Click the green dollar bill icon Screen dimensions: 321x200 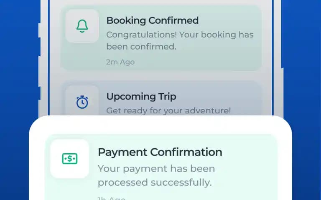(70, 159)
